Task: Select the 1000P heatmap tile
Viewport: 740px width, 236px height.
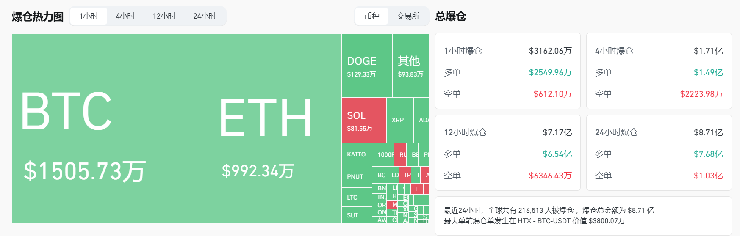Action: (383, 154)
